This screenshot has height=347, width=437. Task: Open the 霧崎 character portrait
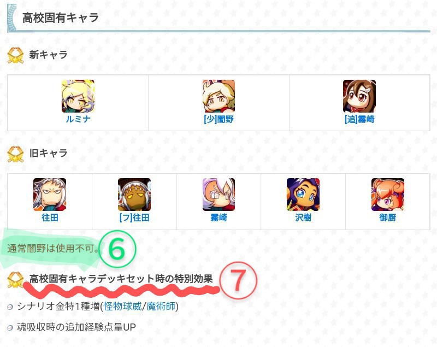(219, 195)
